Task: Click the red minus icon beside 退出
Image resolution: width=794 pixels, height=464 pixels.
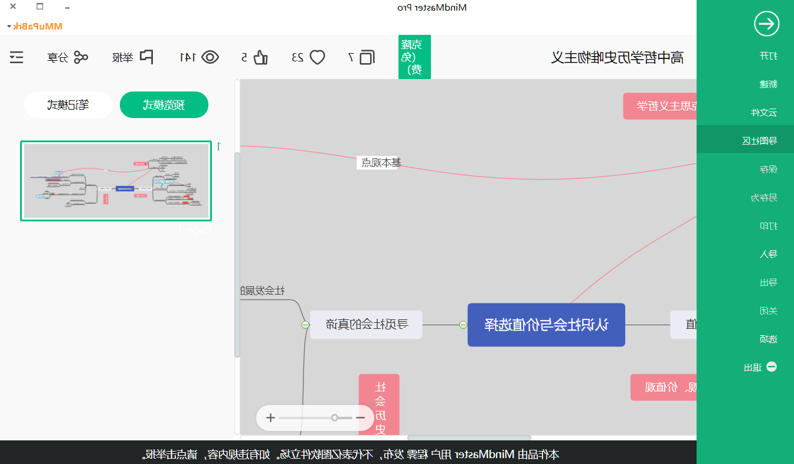Action: [x=771, y=367]
